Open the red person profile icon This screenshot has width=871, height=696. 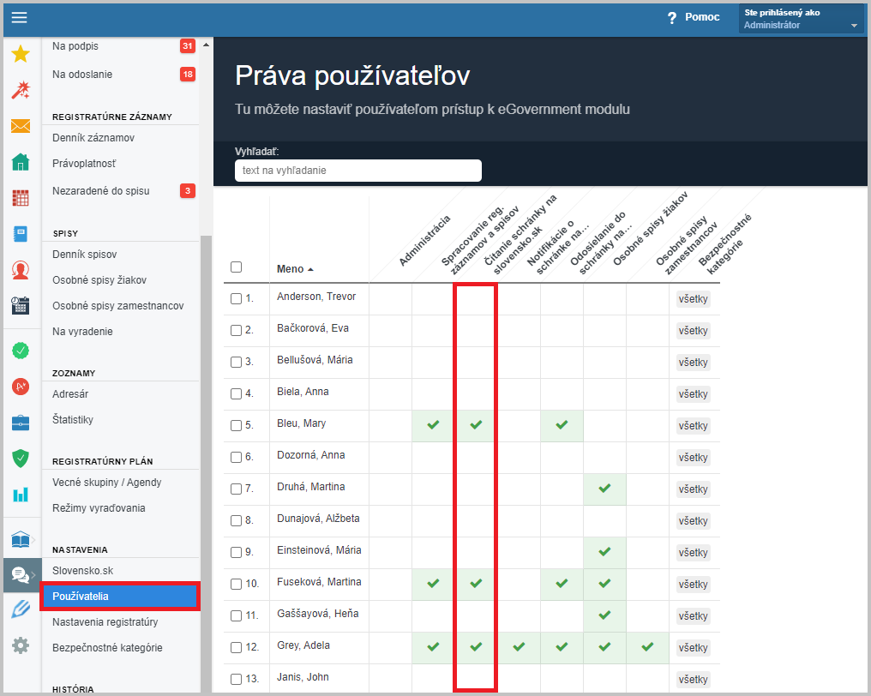click(21, 270)
